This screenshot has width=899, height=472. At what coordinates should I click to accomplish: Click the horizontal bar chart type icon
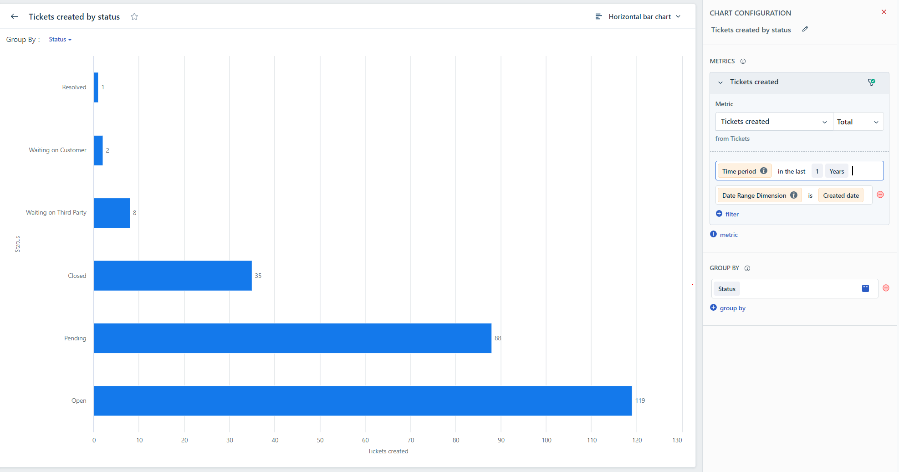[x=599, y=17]
